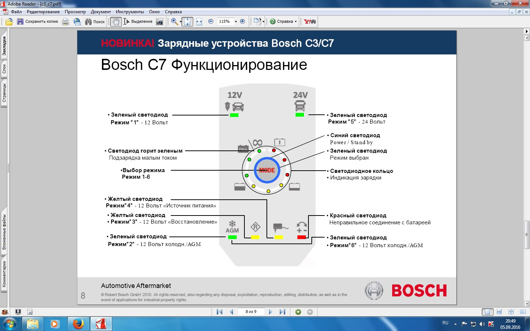Open the Справка menu in menu bar

coord(173,12)
